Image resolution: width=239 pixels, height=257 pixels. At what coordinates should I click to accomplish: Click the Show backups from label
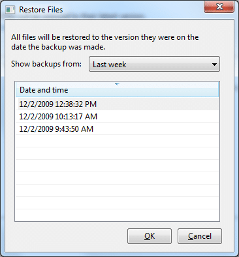(x=46, y=64)
